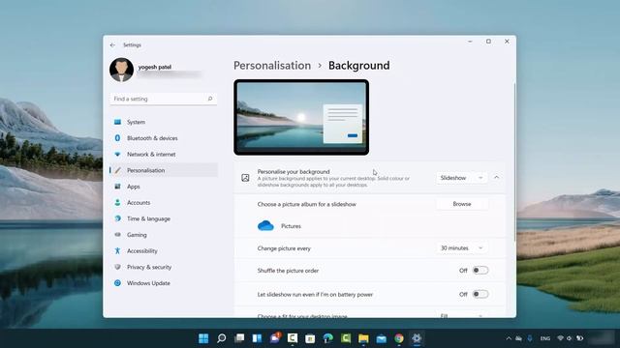This screenshot has width=620, height=348.
Task: Open Teams Chat with notification badge
Action: 275,338
